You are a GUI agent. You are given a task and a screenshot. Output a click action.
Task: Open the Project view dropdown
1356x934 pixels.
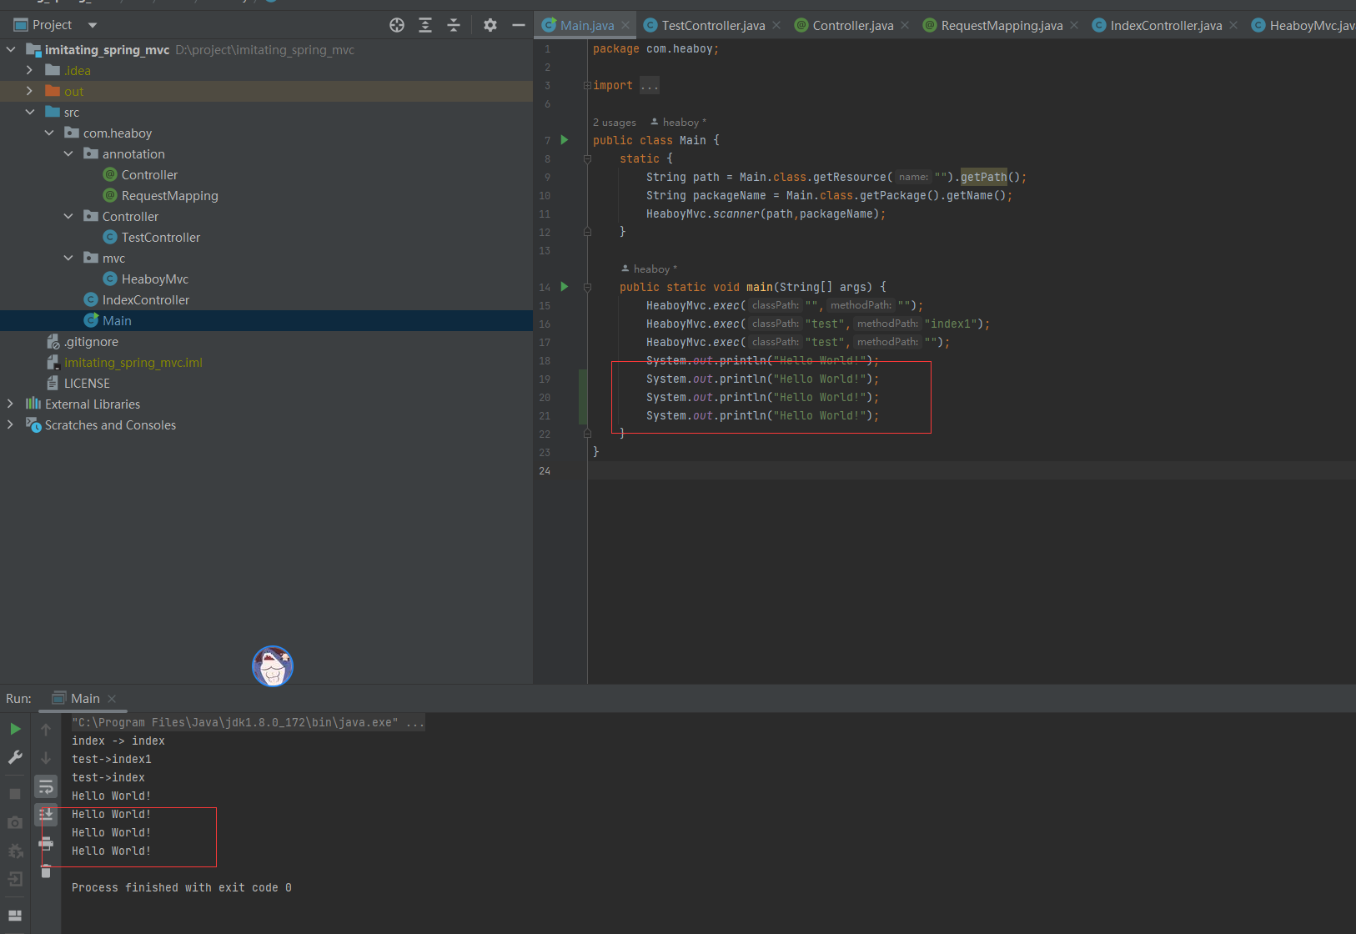coord(92,25)
